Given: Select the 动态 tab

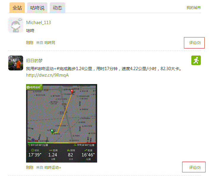Looking at the screenshot, I should (57, 8).
